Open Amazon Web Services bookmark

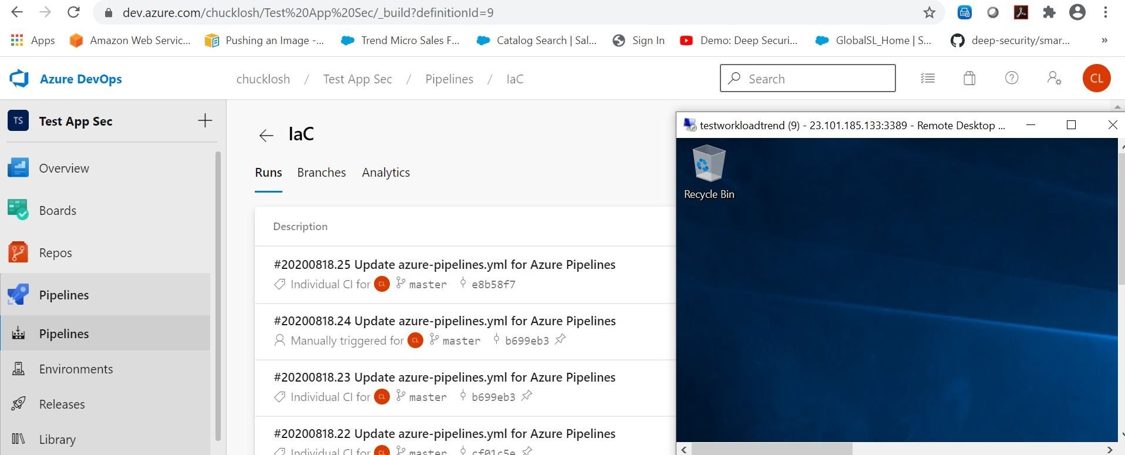130,40
